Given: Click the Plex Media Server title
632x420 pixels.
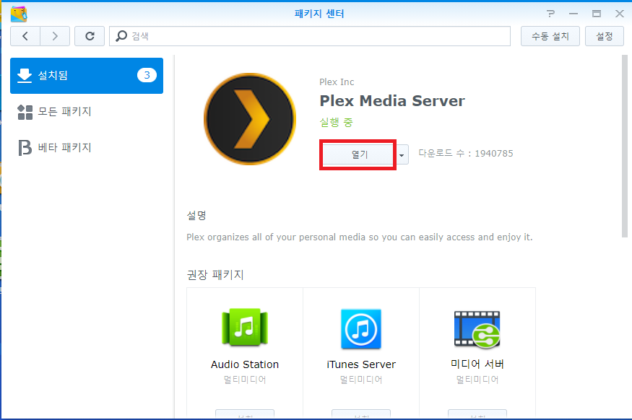Looking at the screenshot, I should (392, 101).
